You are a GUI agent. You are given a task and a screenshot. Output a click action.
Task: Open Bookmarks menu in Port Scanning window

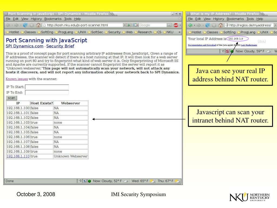(53, 19)
